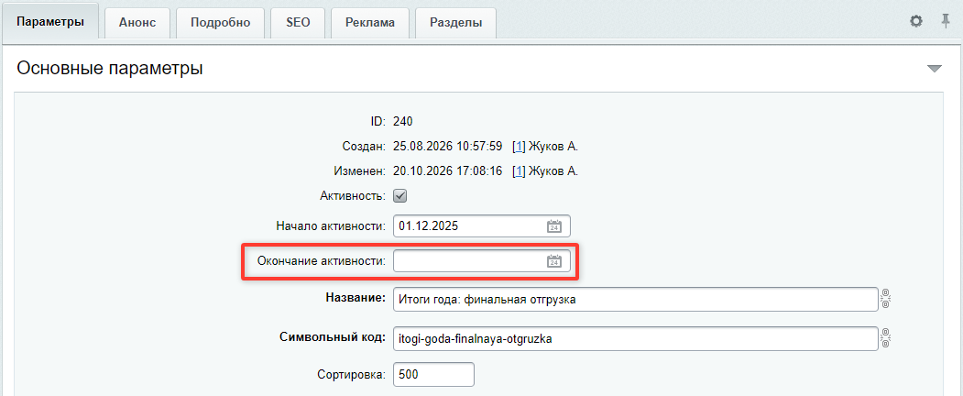Image resolution: width=963 pixels, height=396 pixels.
Task: Collapse the Основные параметры section
Action: 934,69
